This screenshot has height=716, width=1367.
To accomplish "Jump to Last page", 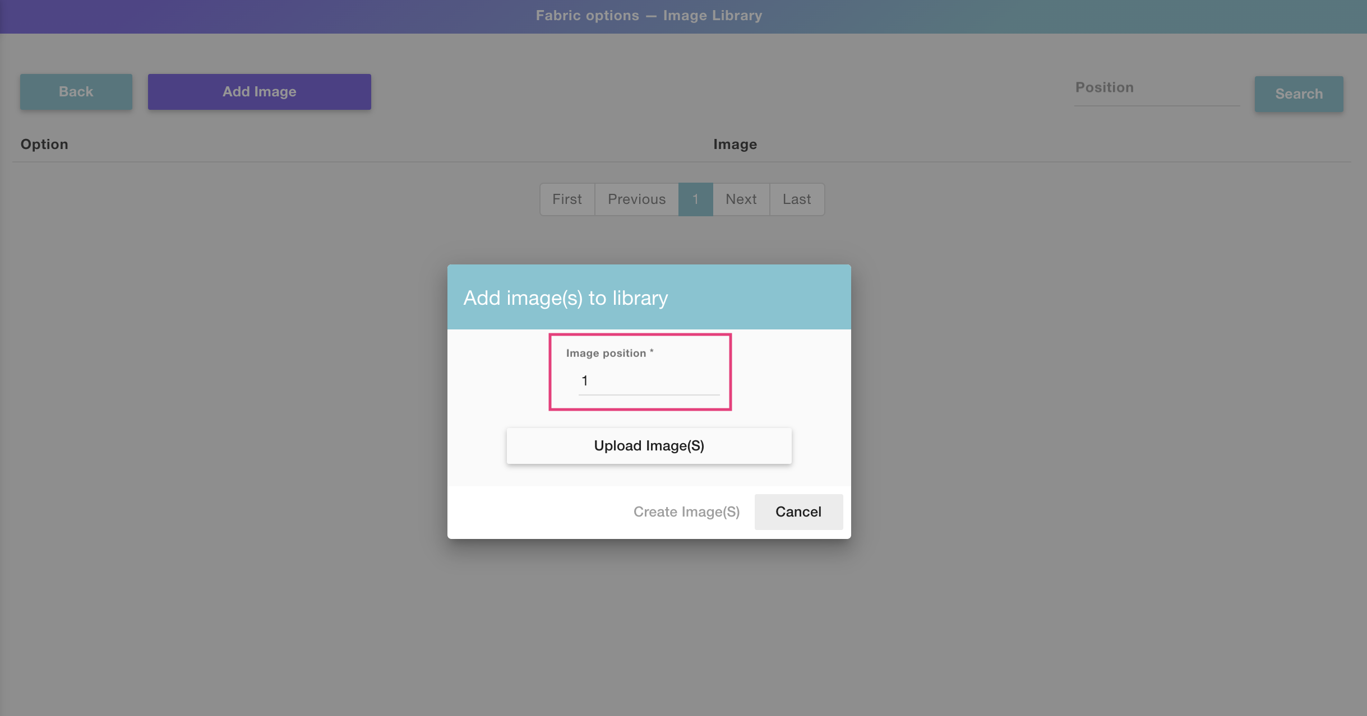I will [x=796, y=199].
